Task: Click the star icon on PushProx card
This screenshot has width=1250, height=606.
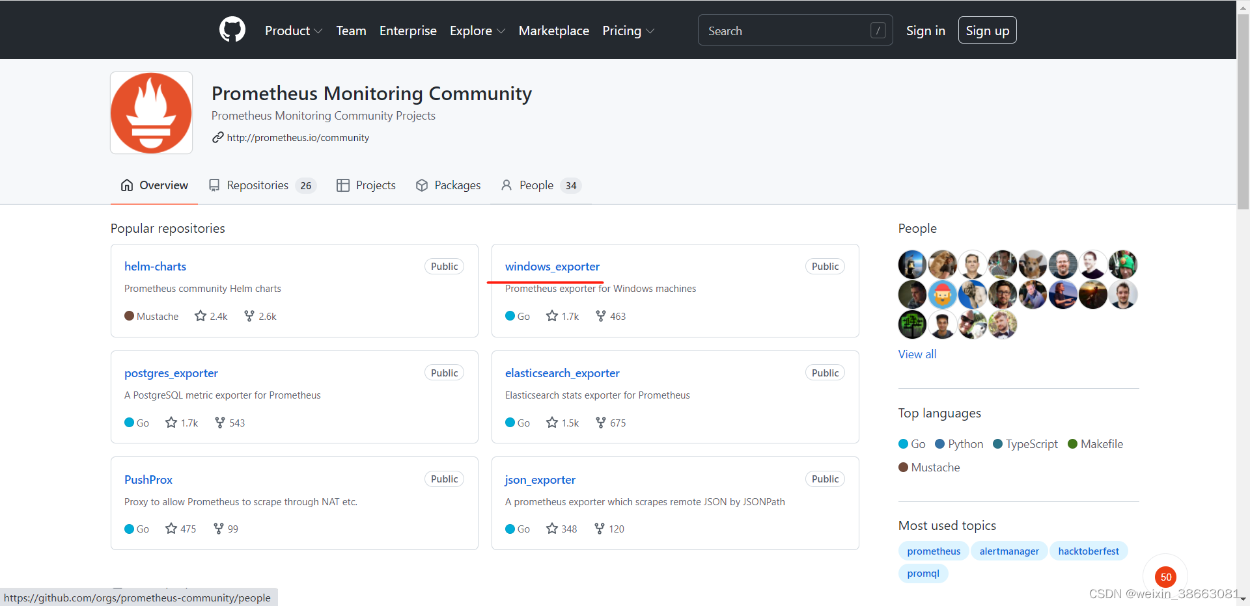Action: pyautogui.click(x=171, y=529)
